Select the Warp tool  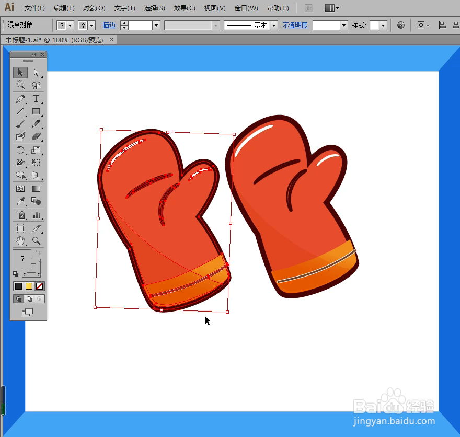tap(20, 163)
